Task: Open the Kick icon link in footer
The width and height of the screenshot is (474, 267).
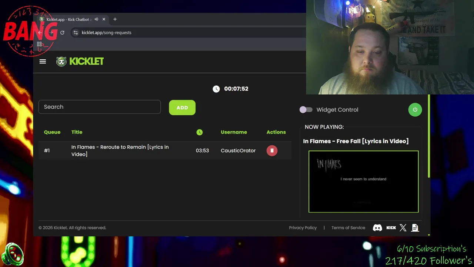Action: click(391, 228)
